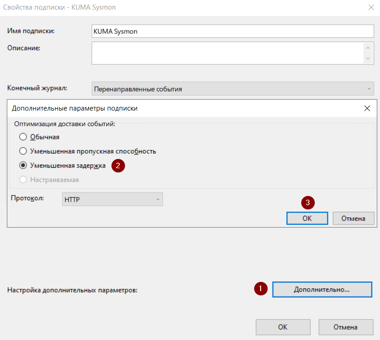
Task: Close the Свойства подписки window
Action: tap(370, 7)
